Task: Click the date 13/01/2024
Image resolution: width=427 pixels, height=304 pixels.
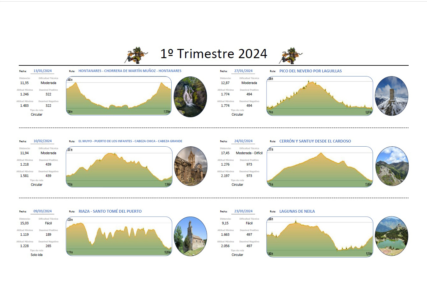Action: point(43,71)
